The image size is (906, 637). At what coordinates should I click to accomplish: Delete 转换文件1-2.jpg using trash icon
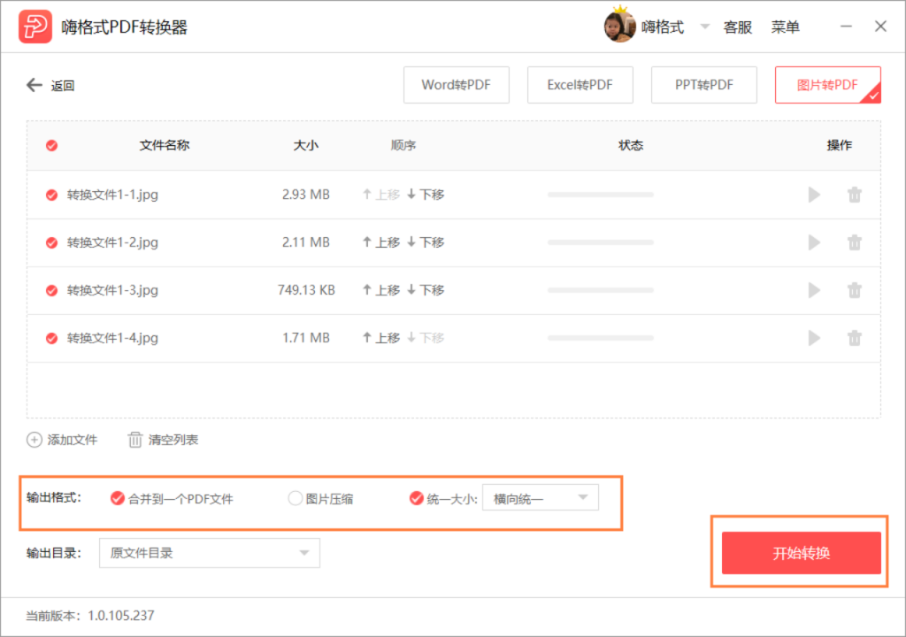(x=855, y=242)
